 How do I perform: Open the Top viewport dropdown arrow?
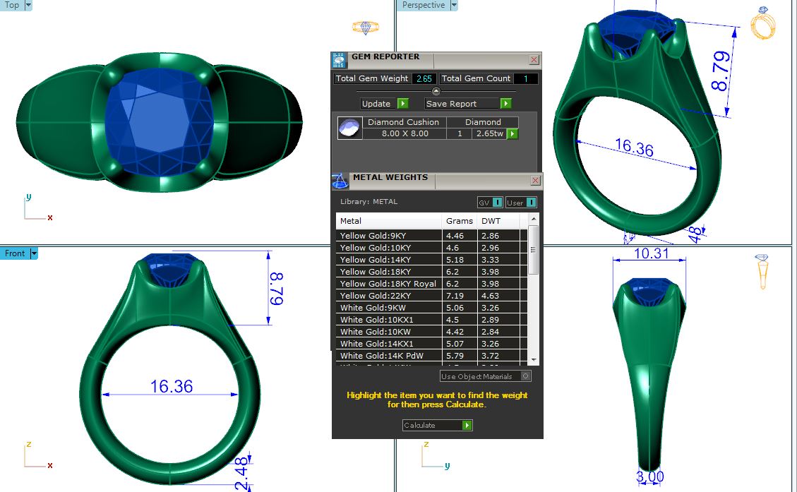click(28, 5)
